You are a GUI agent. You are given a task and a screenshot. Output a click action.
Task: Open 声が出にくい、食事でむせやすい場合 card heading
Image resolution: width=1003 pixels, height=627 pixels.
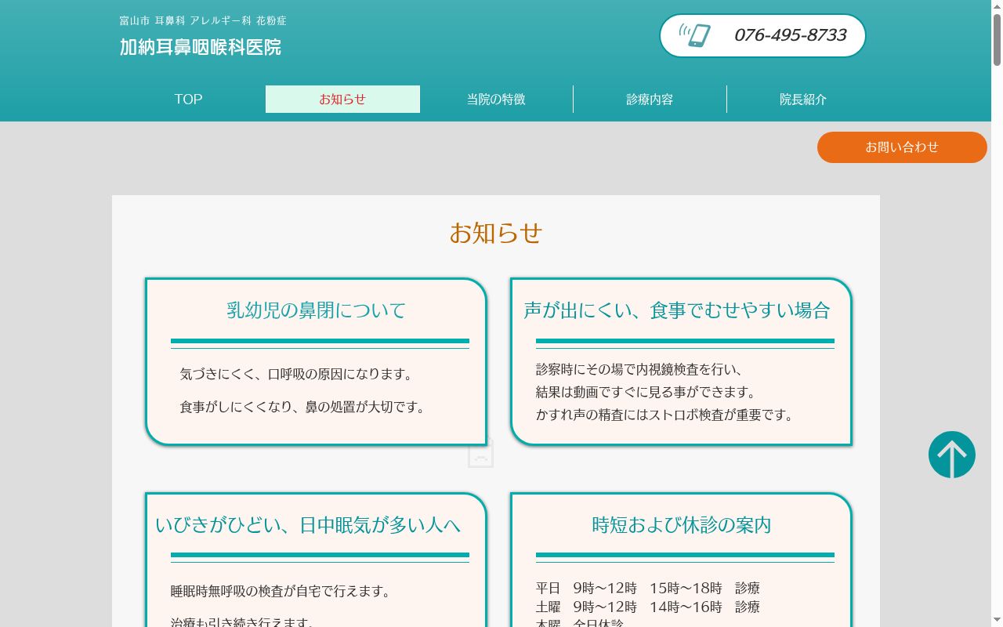(x=677, y=310)
